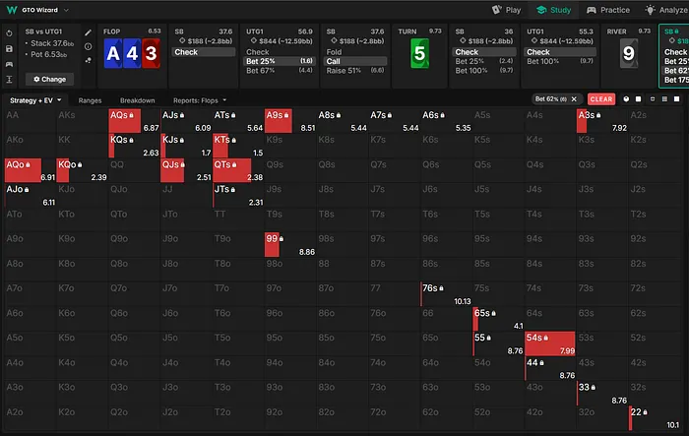Select the 33 hand cell
Screen dimensions: 689x436
[602, 394]
